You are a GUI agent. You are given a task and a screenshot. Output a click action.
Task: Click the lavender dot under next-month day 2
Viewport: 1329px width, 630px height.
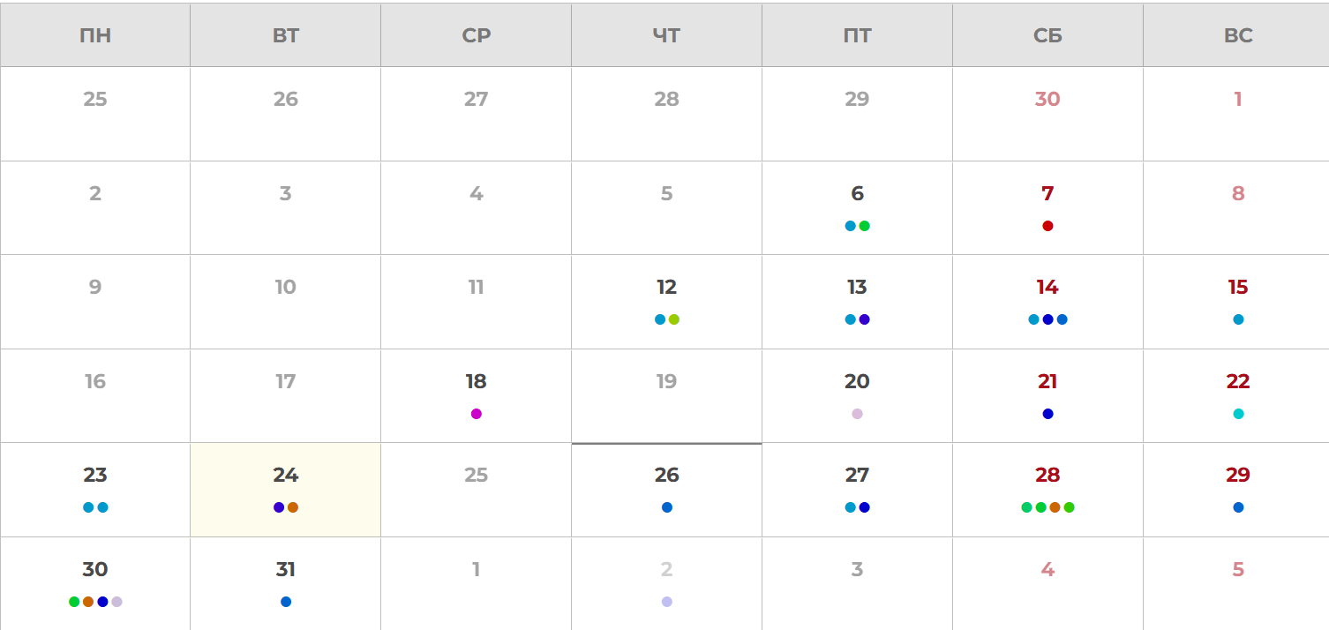tap(667, 602)
